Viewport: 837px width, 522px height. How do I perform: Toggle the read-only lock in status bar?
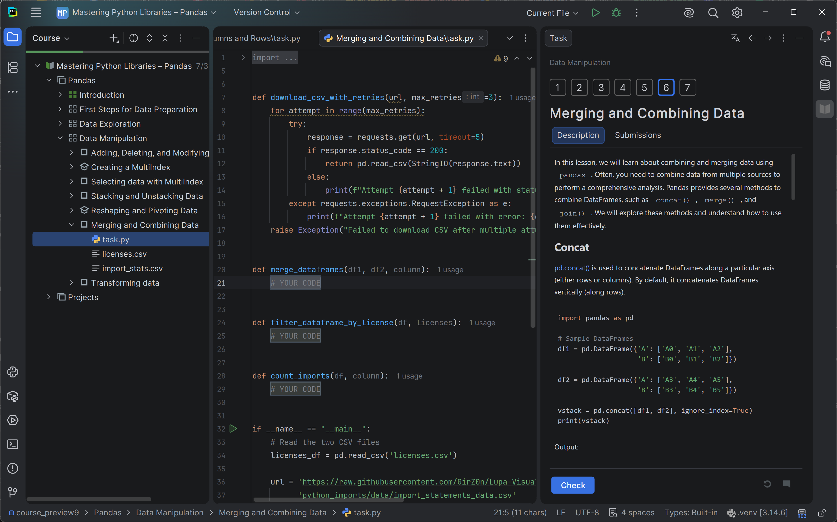point(822,513)
